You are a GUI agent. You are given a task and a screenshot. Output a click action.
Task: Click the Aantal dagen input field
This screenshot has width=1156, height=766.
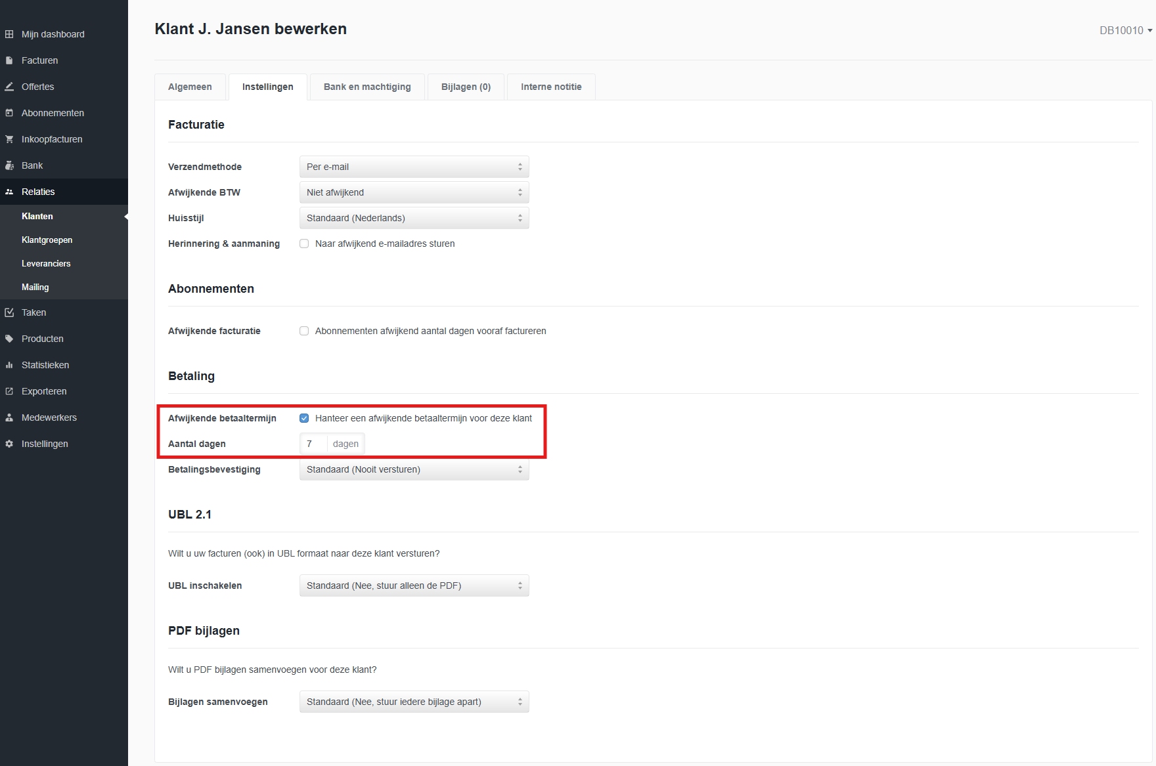pyautogui.click(x=313, y=444)
